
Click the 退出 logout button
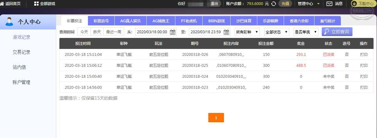[214, 4]
